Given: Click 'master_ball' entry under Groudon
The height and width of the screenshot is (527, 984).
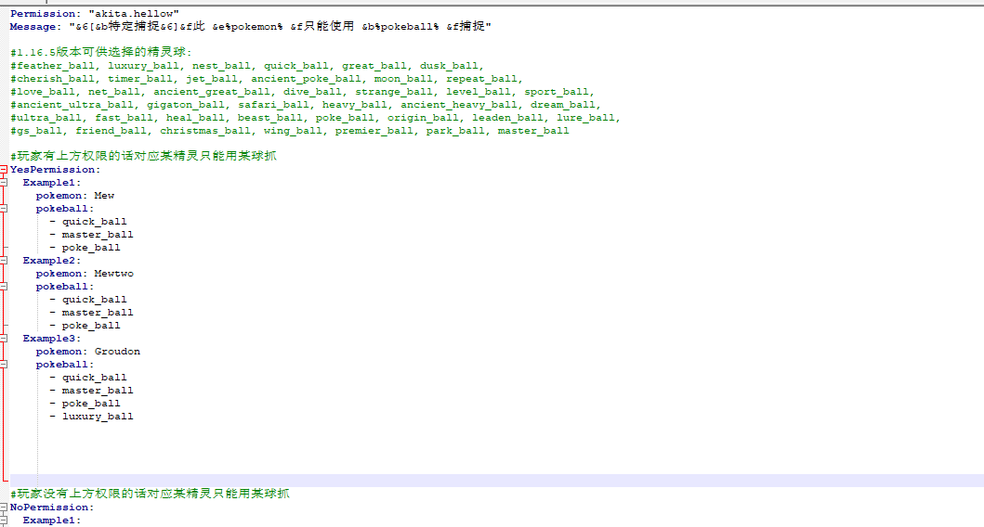Looking at the screenshot, I should (x=98, y=391).
